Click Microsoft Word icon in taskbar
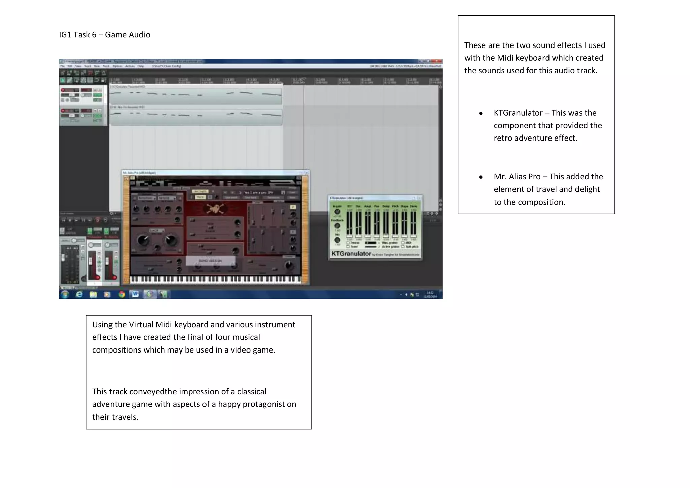690x488 pixels. pyautogui.click(x=135, y=294)
